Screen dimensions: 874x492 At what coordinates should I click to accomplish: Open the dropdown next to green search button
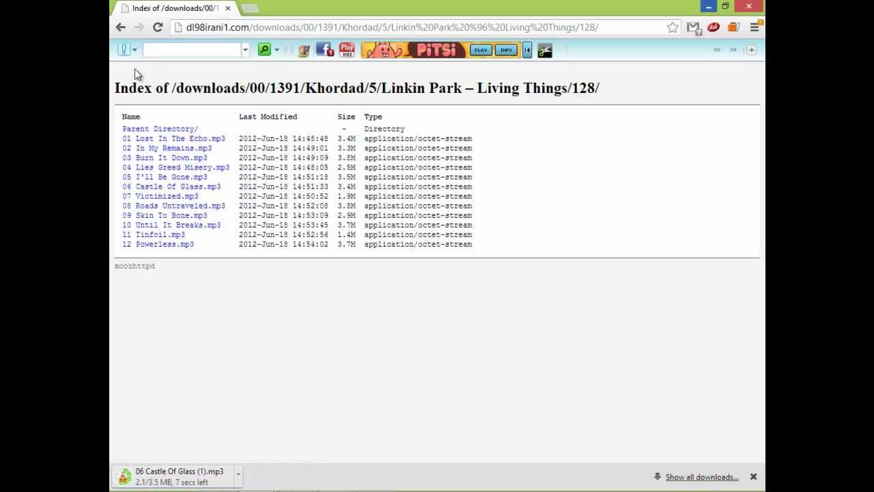(x=277, y=50)
